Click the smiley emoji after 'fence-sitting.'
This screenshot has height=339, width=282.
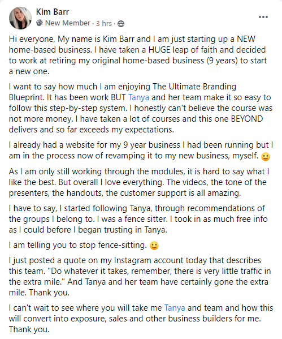pos(154,246)
